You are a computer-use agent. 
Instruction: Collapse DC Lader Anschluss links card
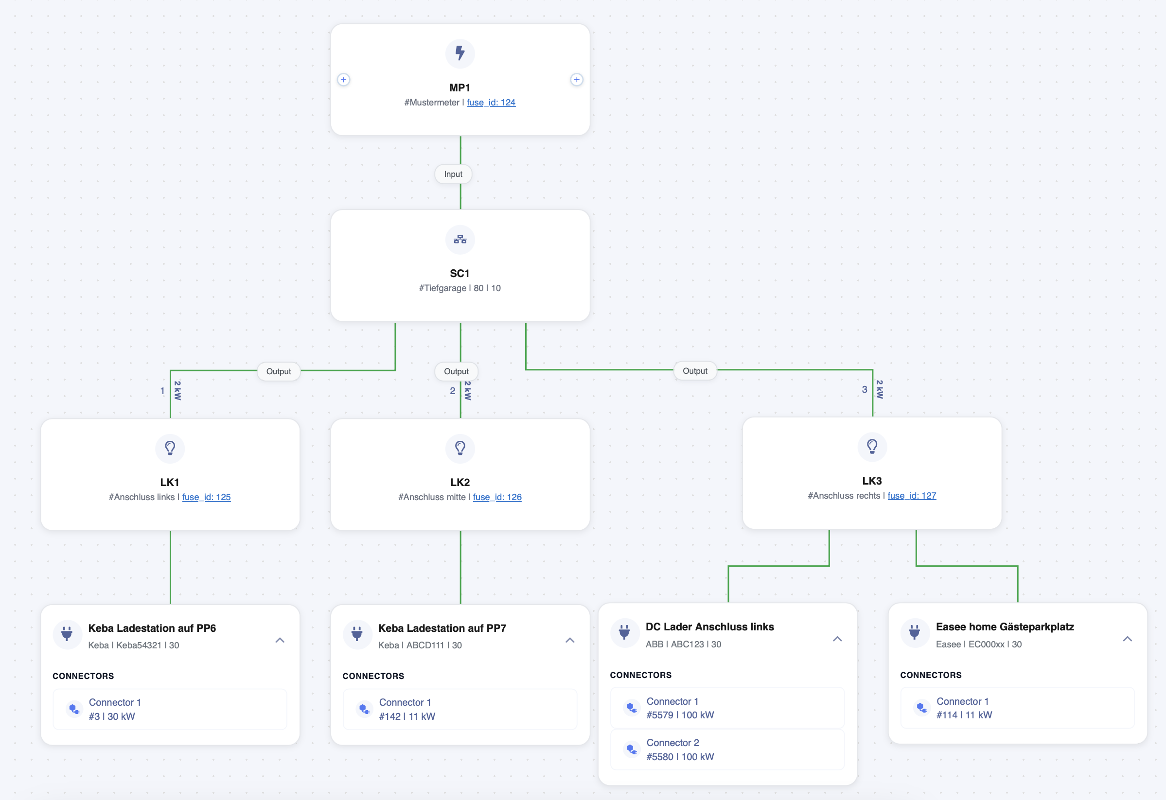tap(837, 639)
